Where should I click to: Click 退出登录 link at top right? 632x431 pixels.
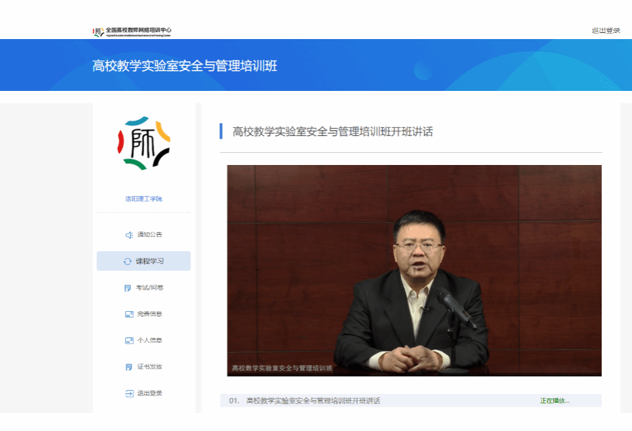tap(605, 30)
